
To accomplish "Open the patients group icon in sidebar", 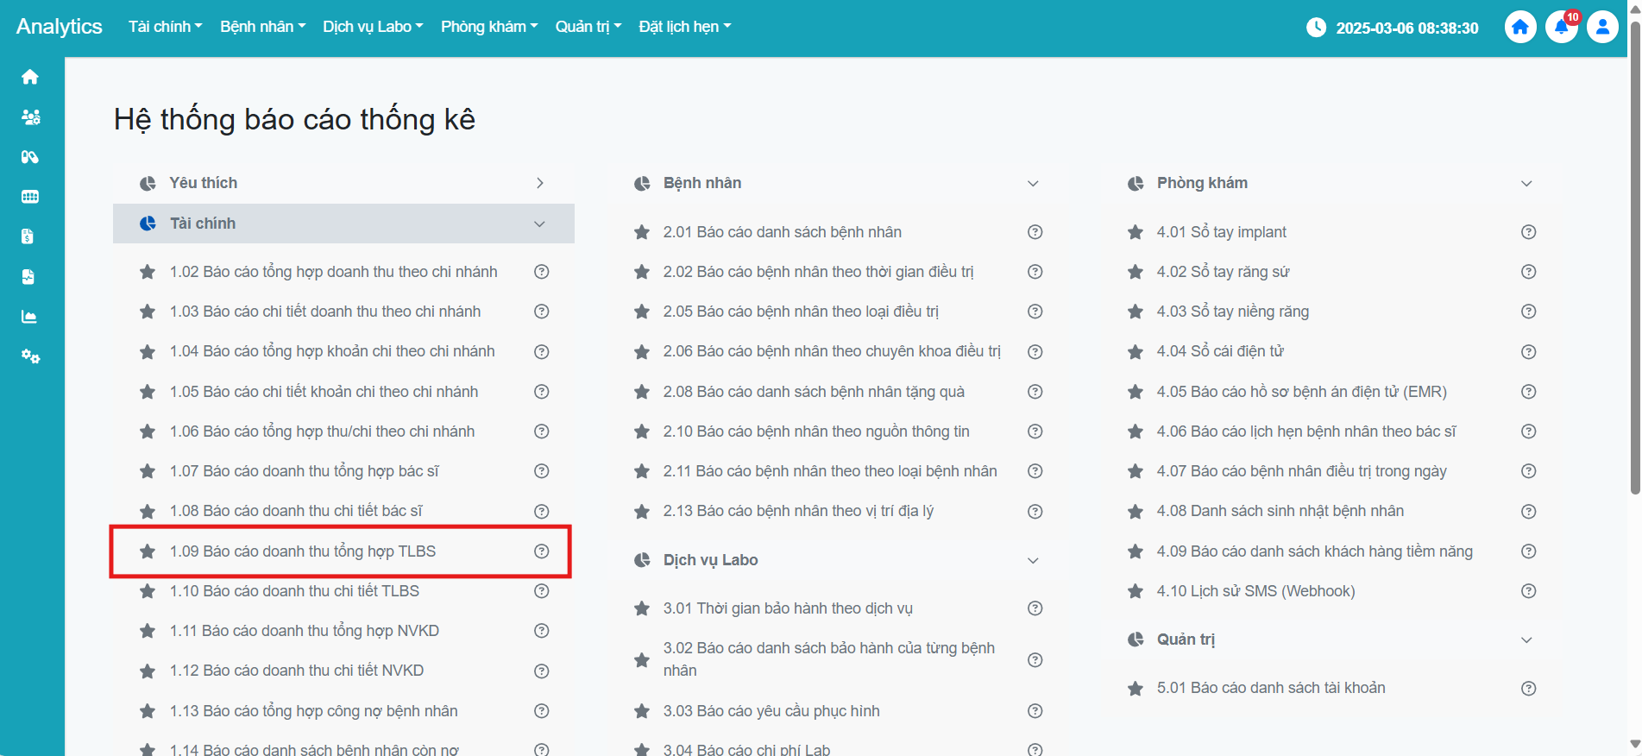I will (x=30, y=117).
